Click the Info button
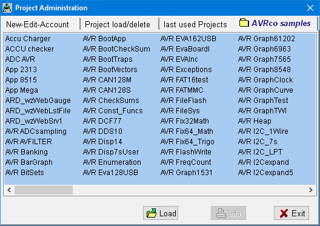This screenshot has height=226, width=320. tap(228, 213)
